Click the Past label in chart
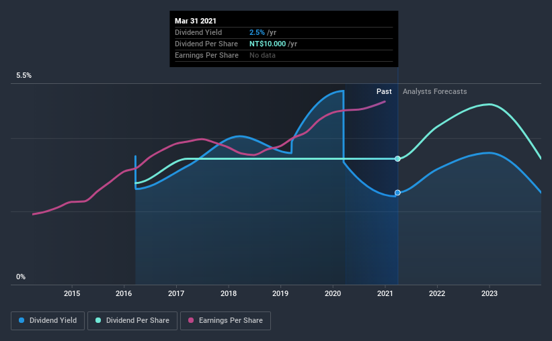552x341 pixels. click(384, 91)
